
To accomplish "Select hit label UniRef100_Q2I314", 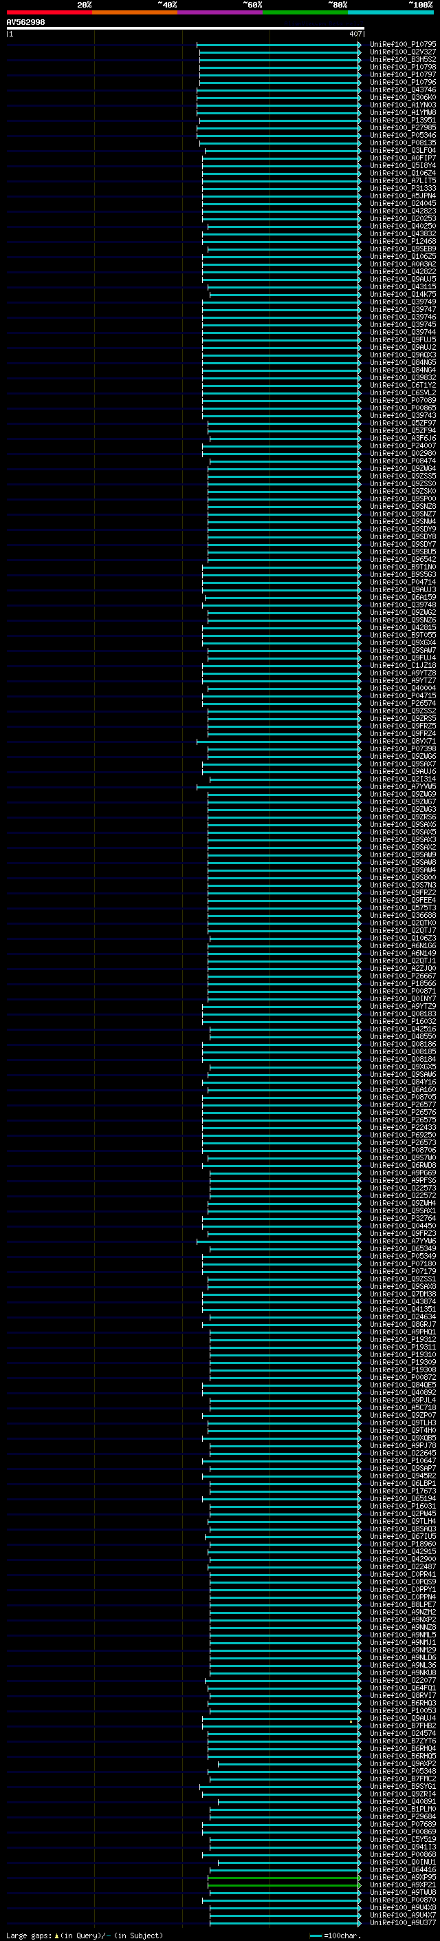I will [x=403, y=779].
